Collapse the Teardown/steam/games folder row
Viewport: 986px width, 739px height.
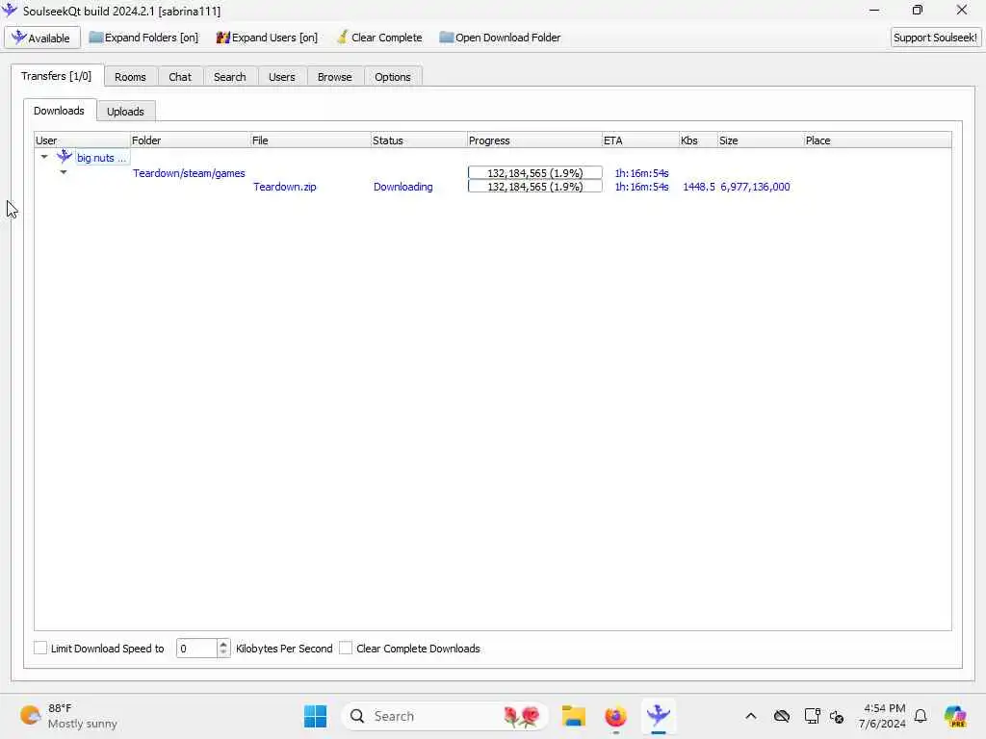tap(64, 172)
